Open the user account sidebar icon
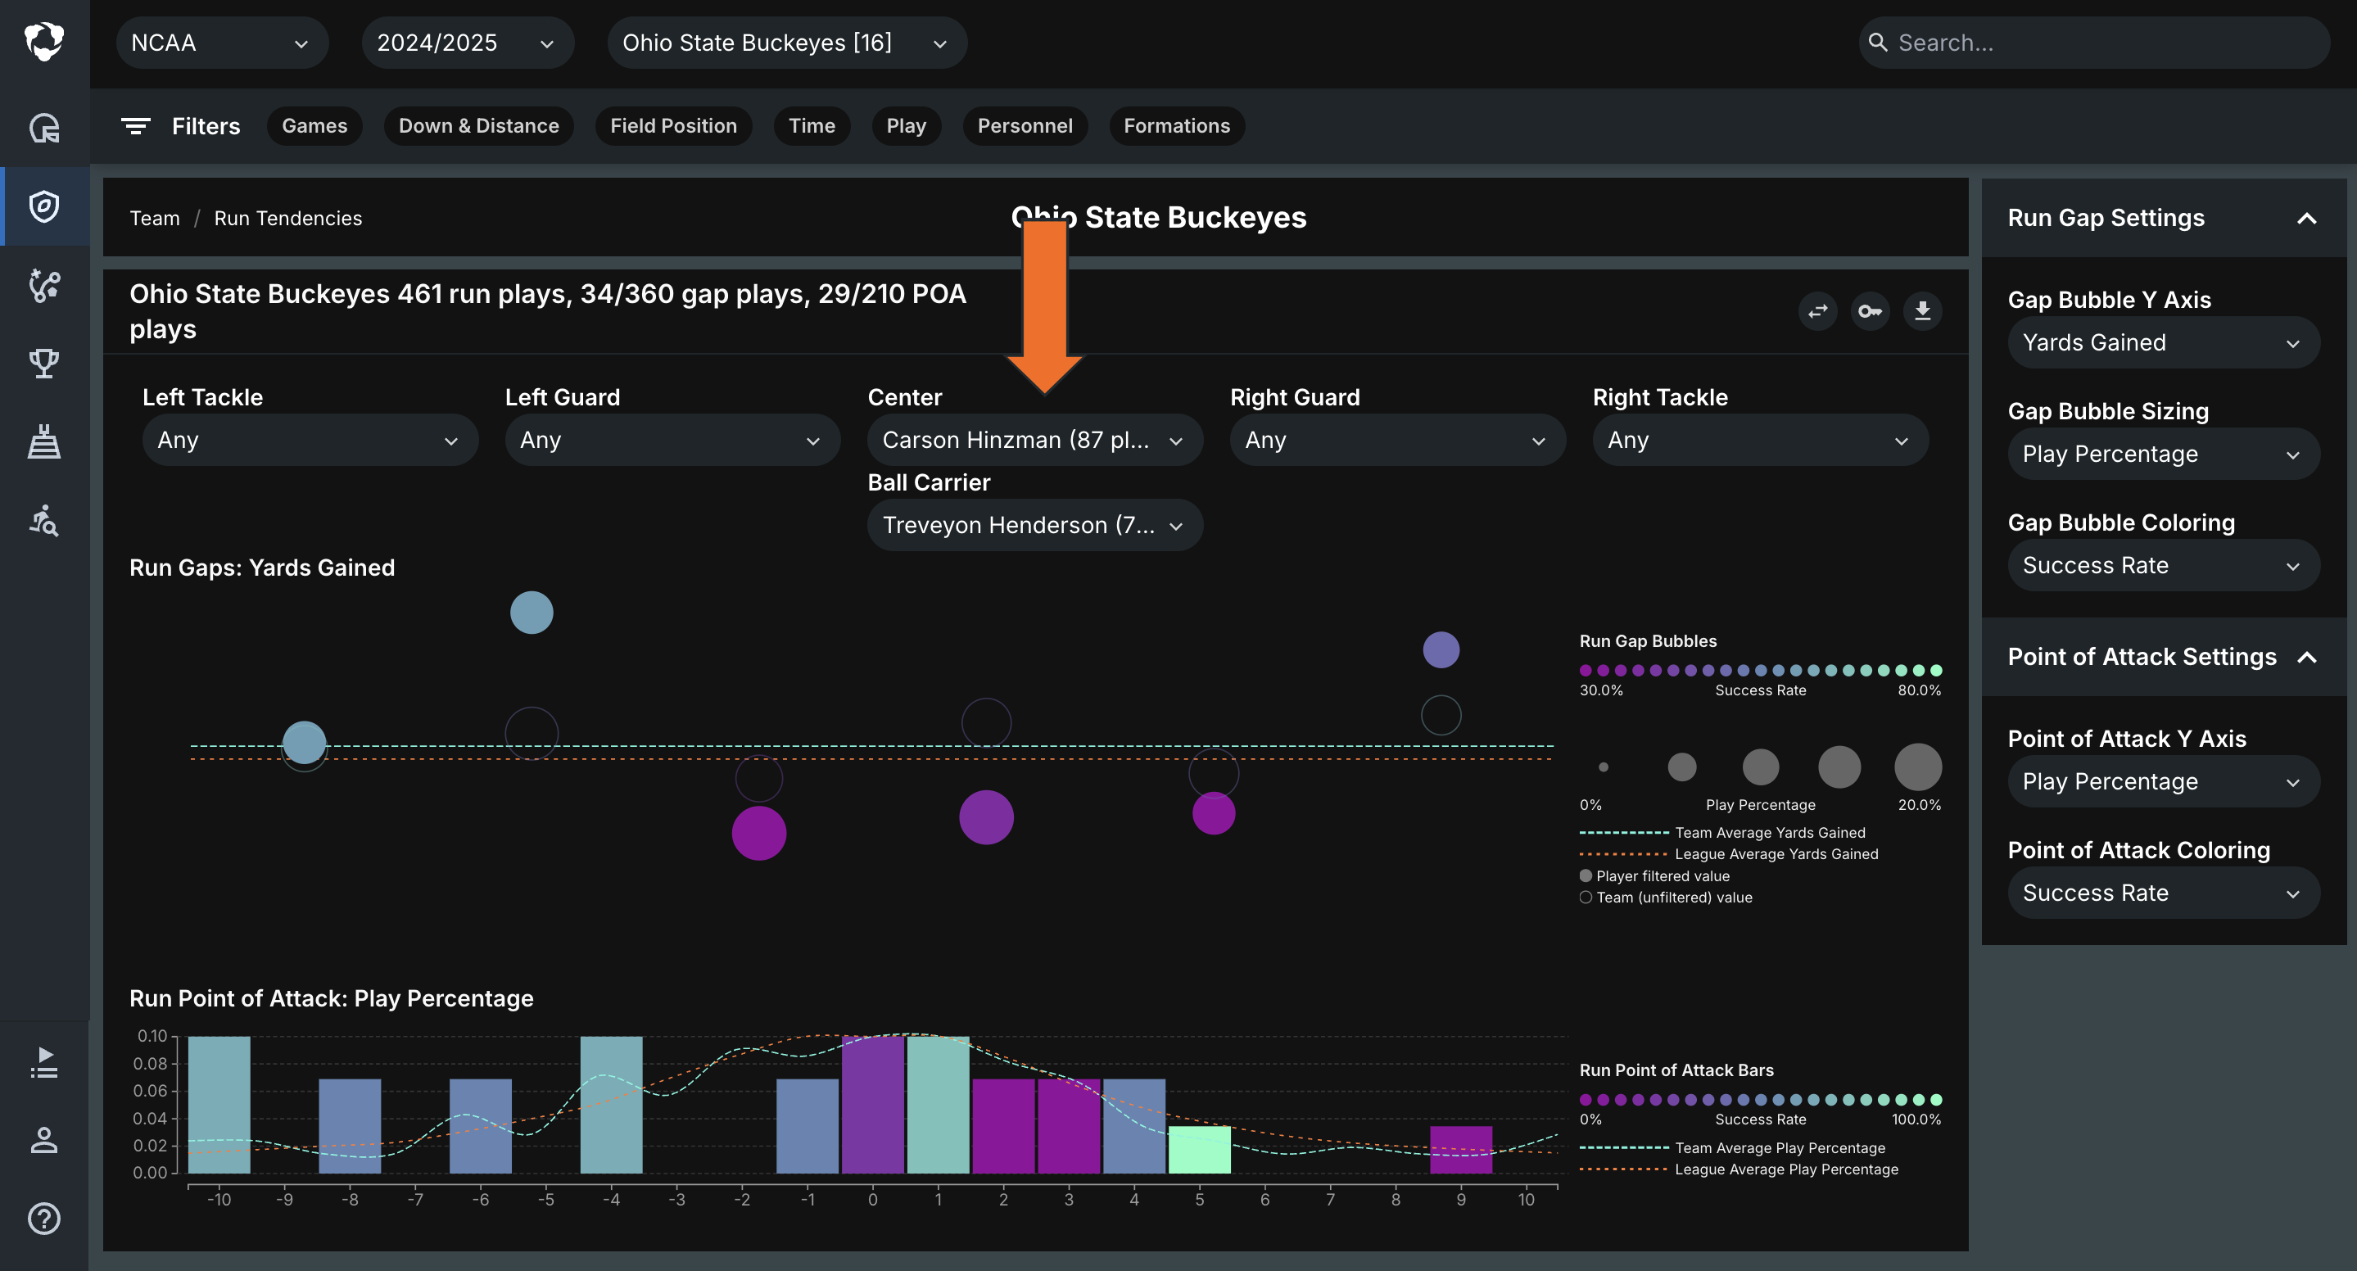This screenshot has width=2357, height=1271. pyautogui.click(x=44, y=1140)
